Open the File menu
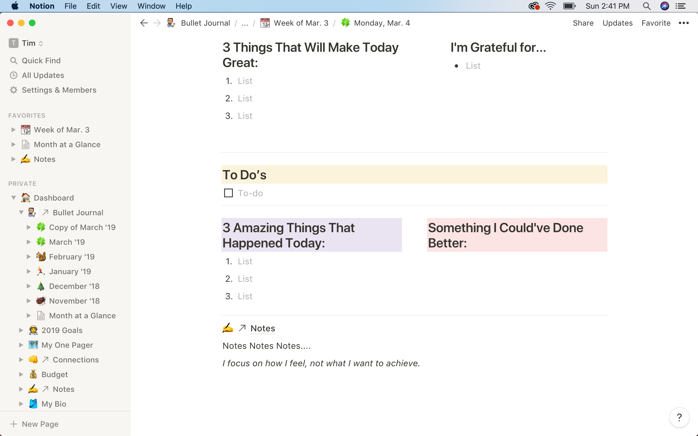Screen dimensions: 698x436 click(x=70, y=6)
